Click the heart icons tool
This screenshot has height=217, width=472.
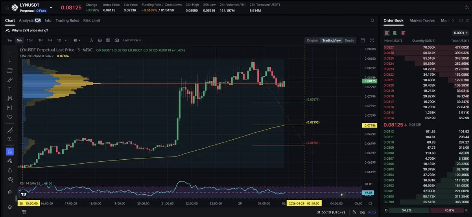pyautogui.click(x=10, y=117)
